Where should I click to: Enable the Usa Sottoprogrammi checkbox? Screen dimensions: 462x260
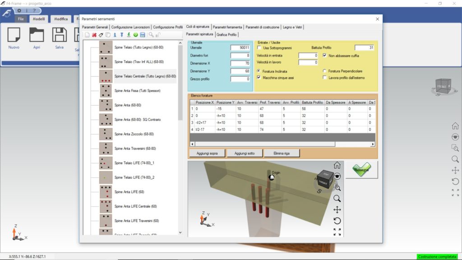(x=259, y=48)
